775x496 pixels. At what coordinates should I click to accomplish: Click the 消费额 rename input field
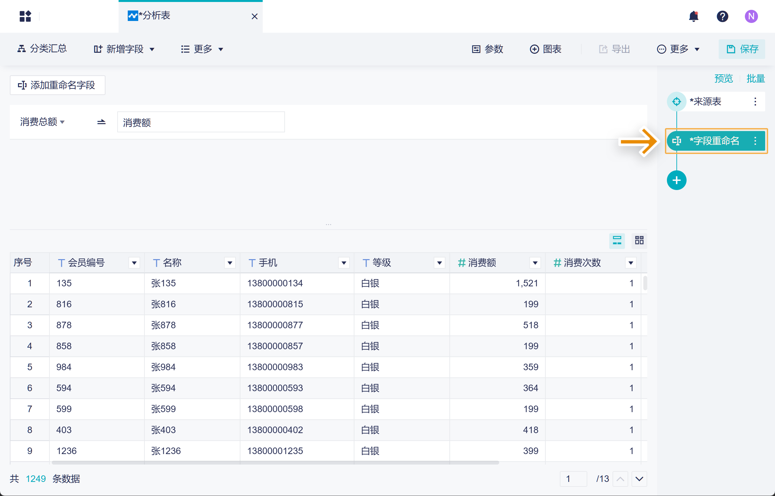(x=201, y=122)
